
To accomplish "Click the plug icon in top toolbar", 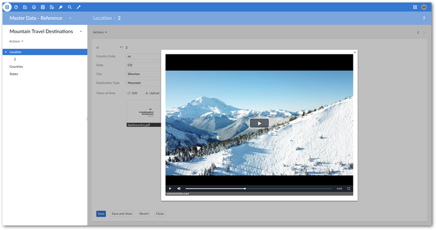I will [61, 7].
